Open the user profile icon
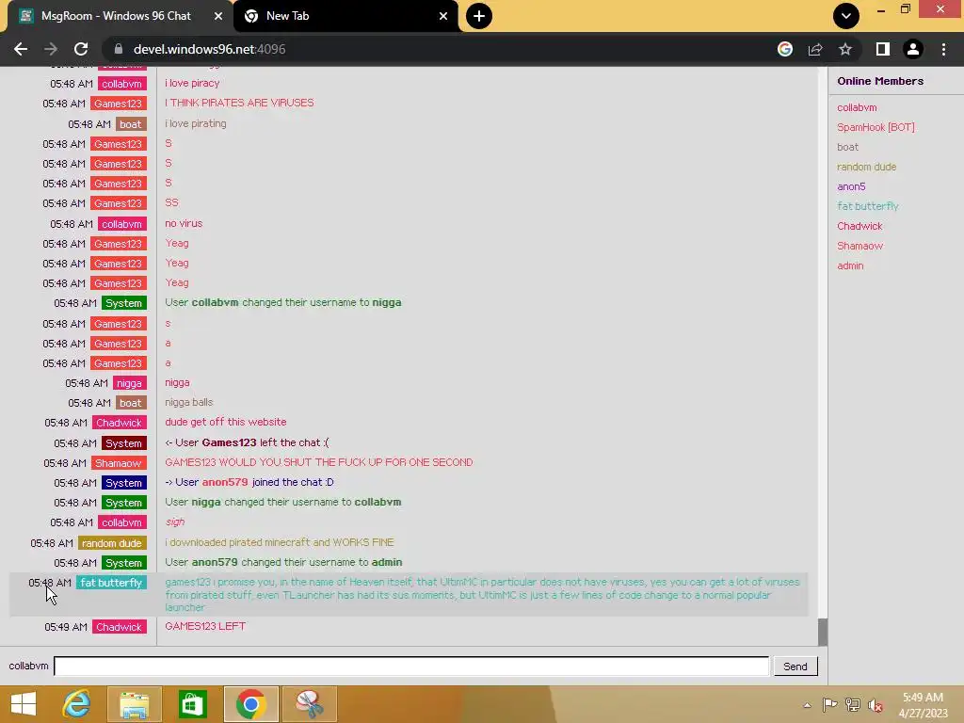 913,49
